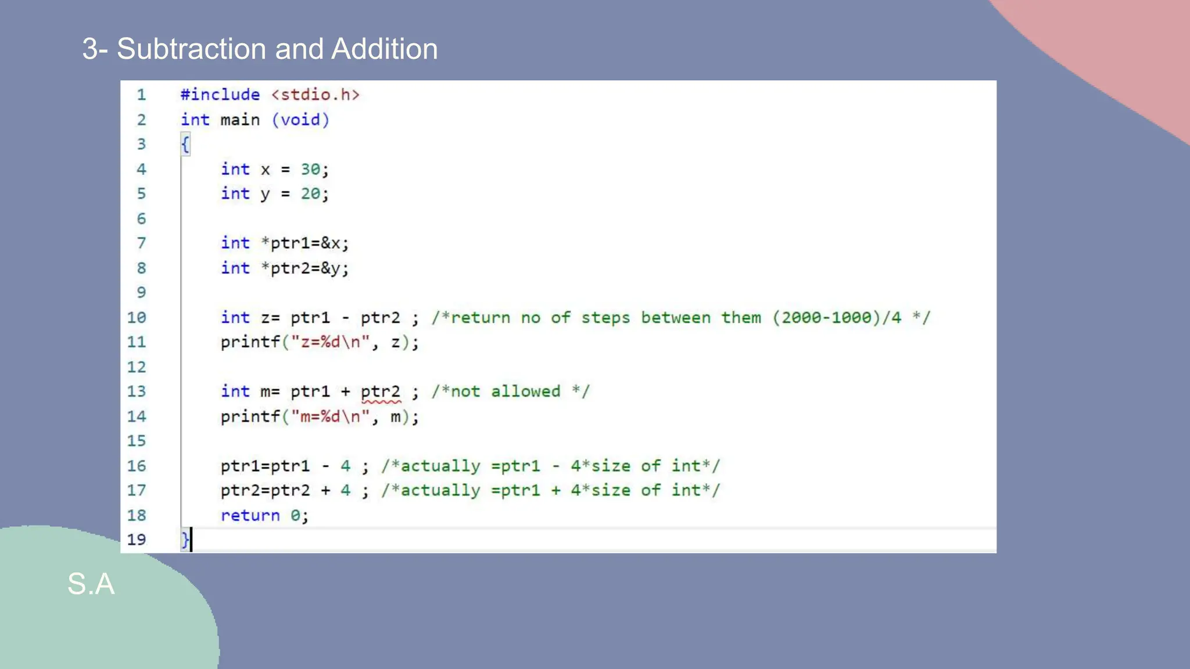The width and height of the screenshot is (1190, 669).
Task: Click the "ptr1 - 4*size of int" comment
Action: pyautogui.click(x=551, y=466)
